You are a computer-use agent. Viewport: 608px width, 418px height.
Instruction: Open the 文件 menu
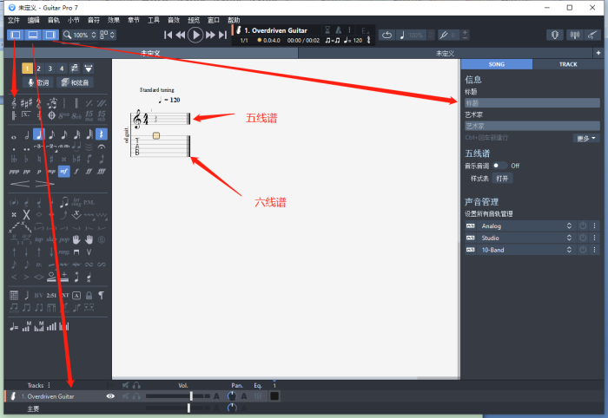pyautogui.click(x=14, y=20)
